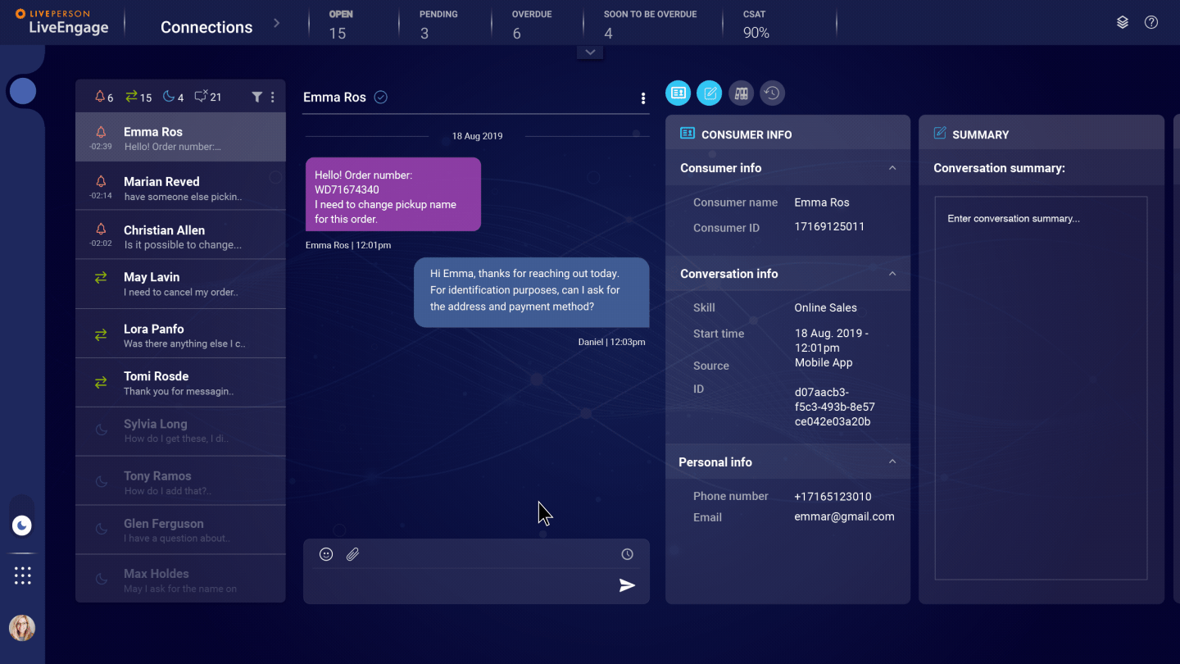Open the Consumer Info panel icon

[678, 93]
